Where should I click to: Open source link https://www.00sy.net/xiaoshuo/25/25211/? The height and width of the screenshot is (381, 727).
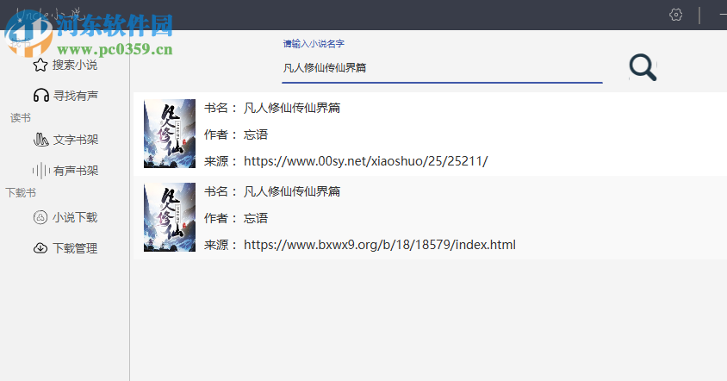[x=366, y=161]
